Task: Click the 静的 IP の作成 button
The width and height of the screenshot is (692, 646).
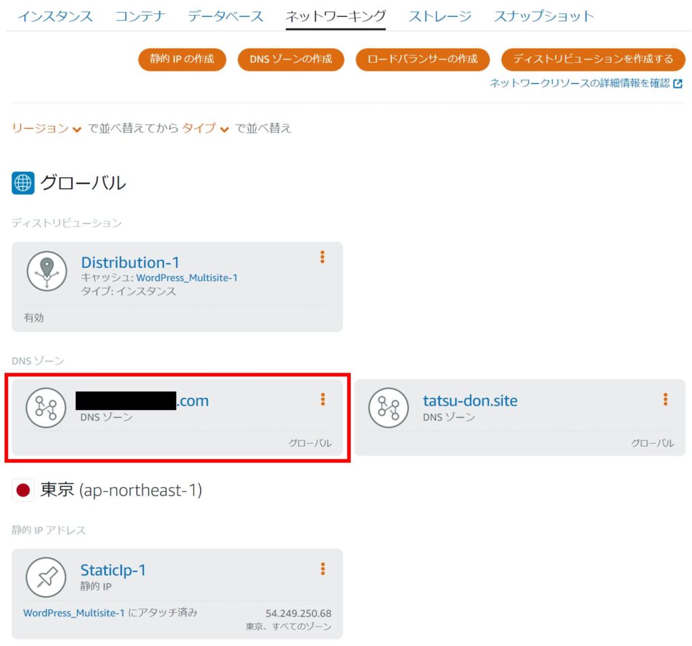Action: [x=182, y=60]
